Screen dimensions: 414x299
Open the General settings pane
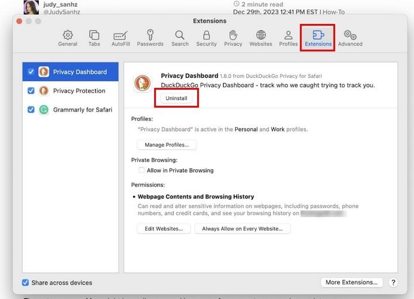tap(68, 38)
